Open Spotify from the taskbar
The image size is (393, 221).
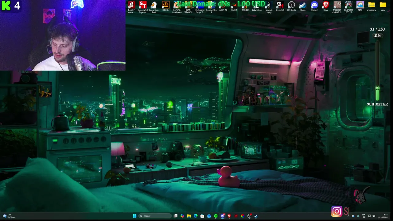(216, 216)
